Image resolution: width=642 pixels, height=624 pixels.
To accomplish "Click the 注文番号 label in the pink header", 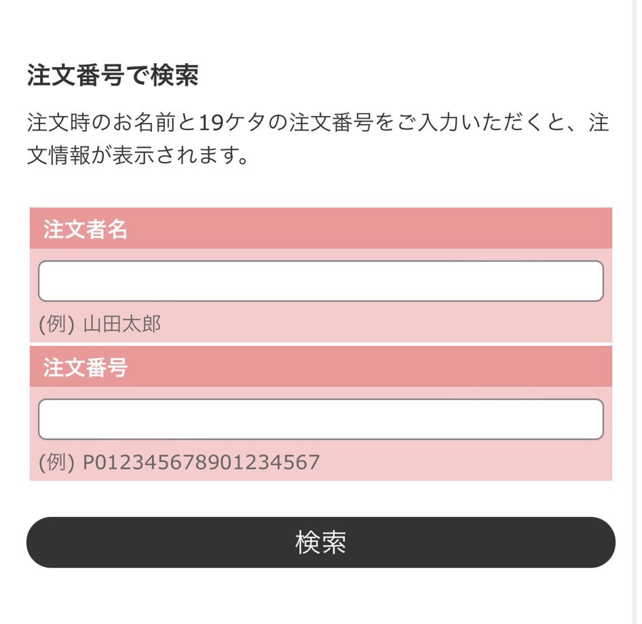I will pos(85,367).
